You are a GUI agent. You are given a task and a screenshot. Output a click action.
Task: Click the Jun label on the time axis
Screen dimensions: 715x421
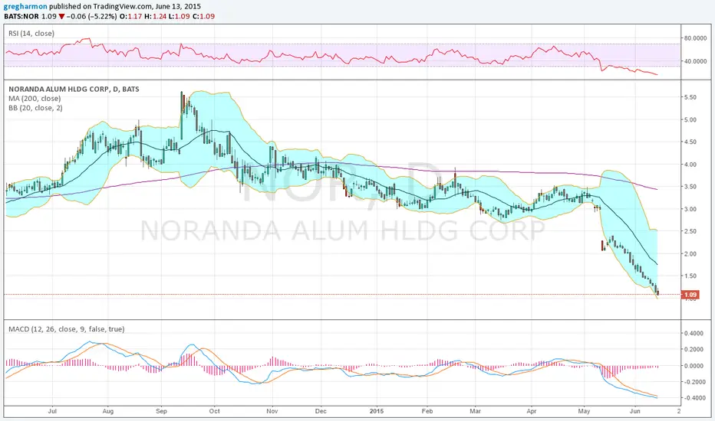(634, 411)
